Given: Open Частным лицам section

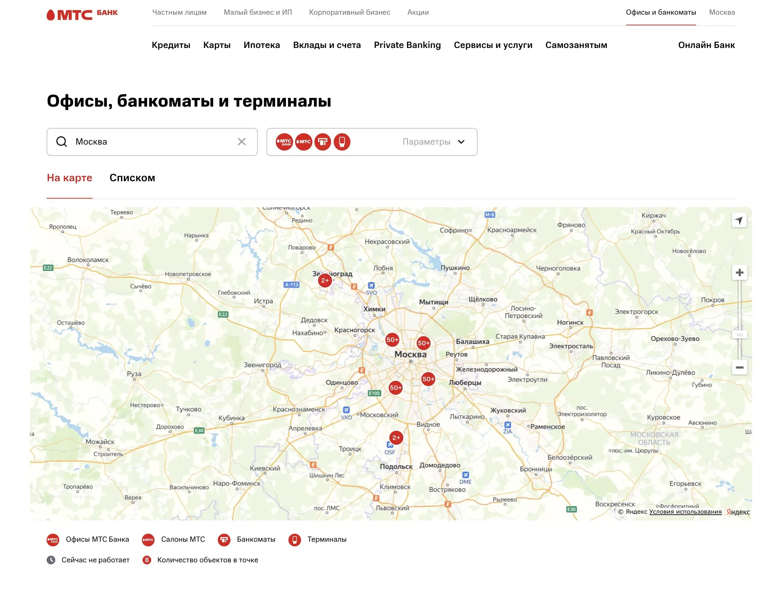Looking at the screenshot, I should 179,12.
